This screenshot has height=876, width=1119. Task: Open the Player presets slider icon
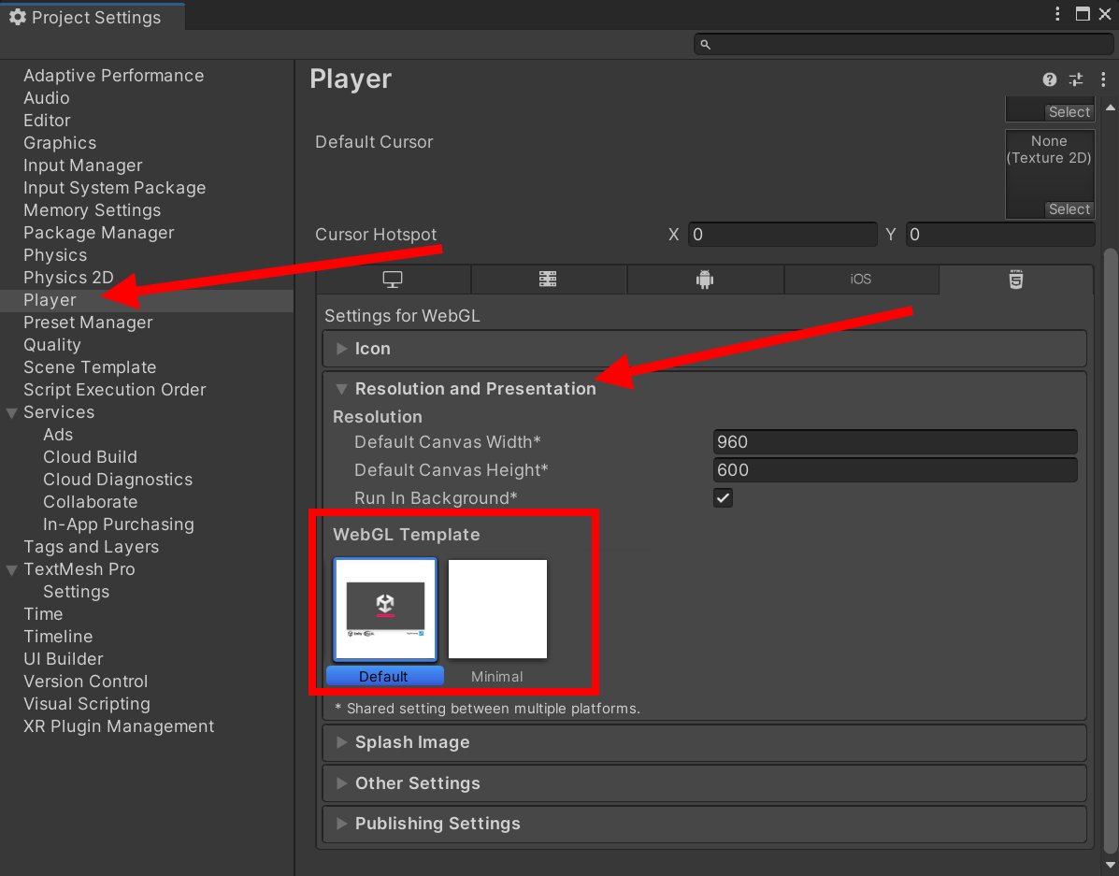point(1075,79)
